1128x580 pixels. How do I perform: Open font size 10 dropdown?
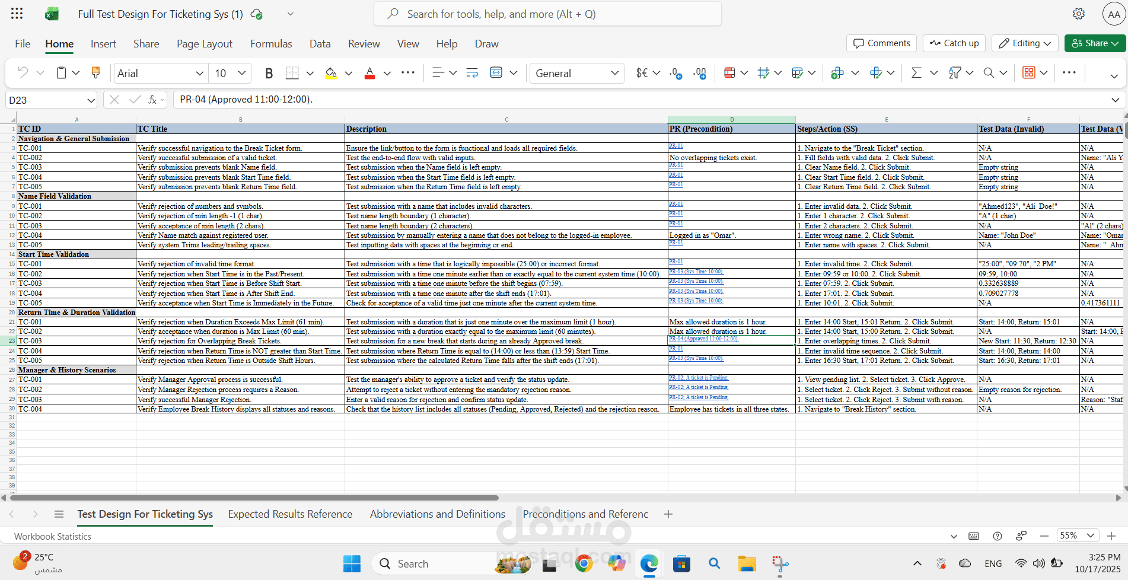[242, 73]
